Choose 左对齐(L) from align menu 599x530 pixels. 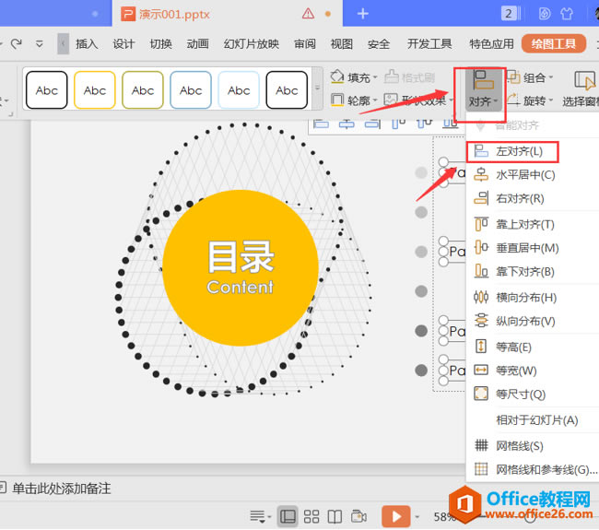pos(511,152)
